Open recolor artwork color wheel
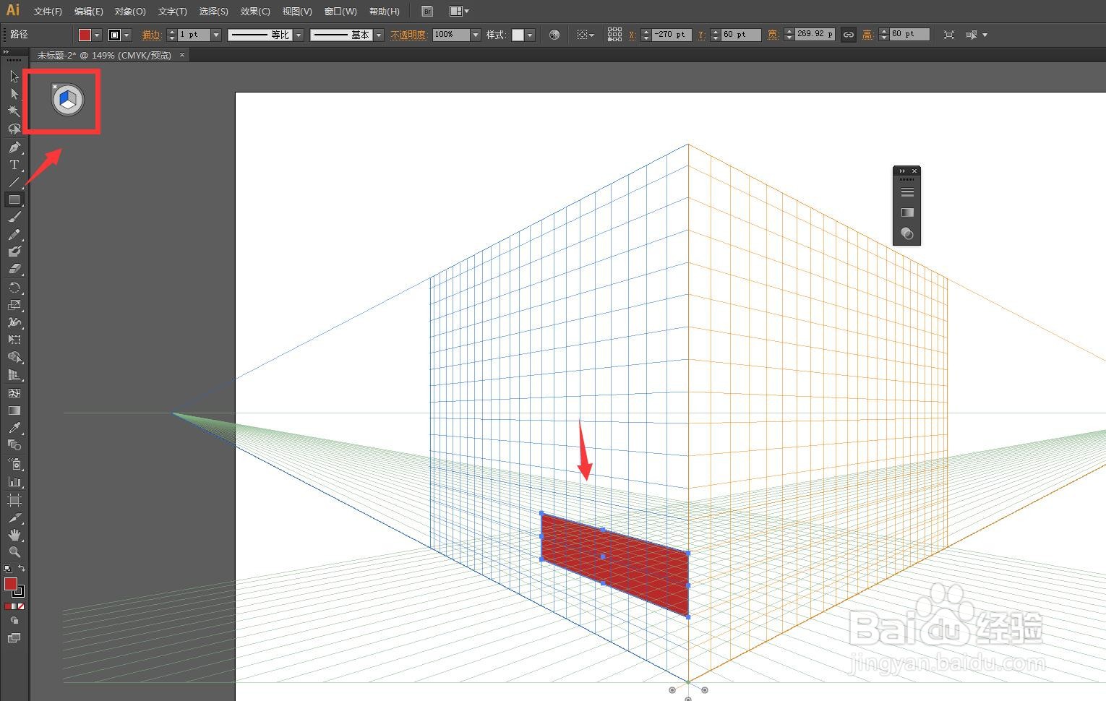The height and width of the screenshot is (701, 1106). click(x=554, y=35)
